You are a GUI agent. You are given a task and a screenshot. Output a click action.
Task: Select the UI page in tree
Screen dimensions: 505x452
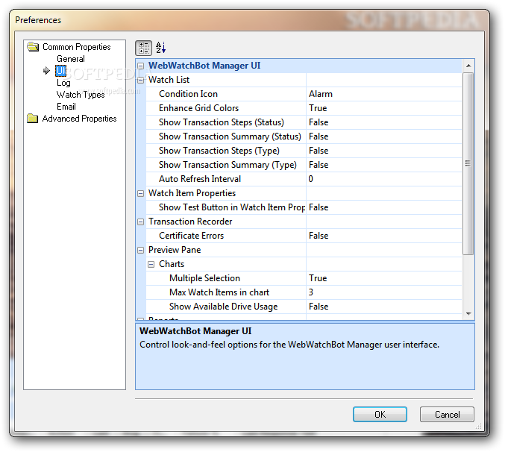[60, 71]
